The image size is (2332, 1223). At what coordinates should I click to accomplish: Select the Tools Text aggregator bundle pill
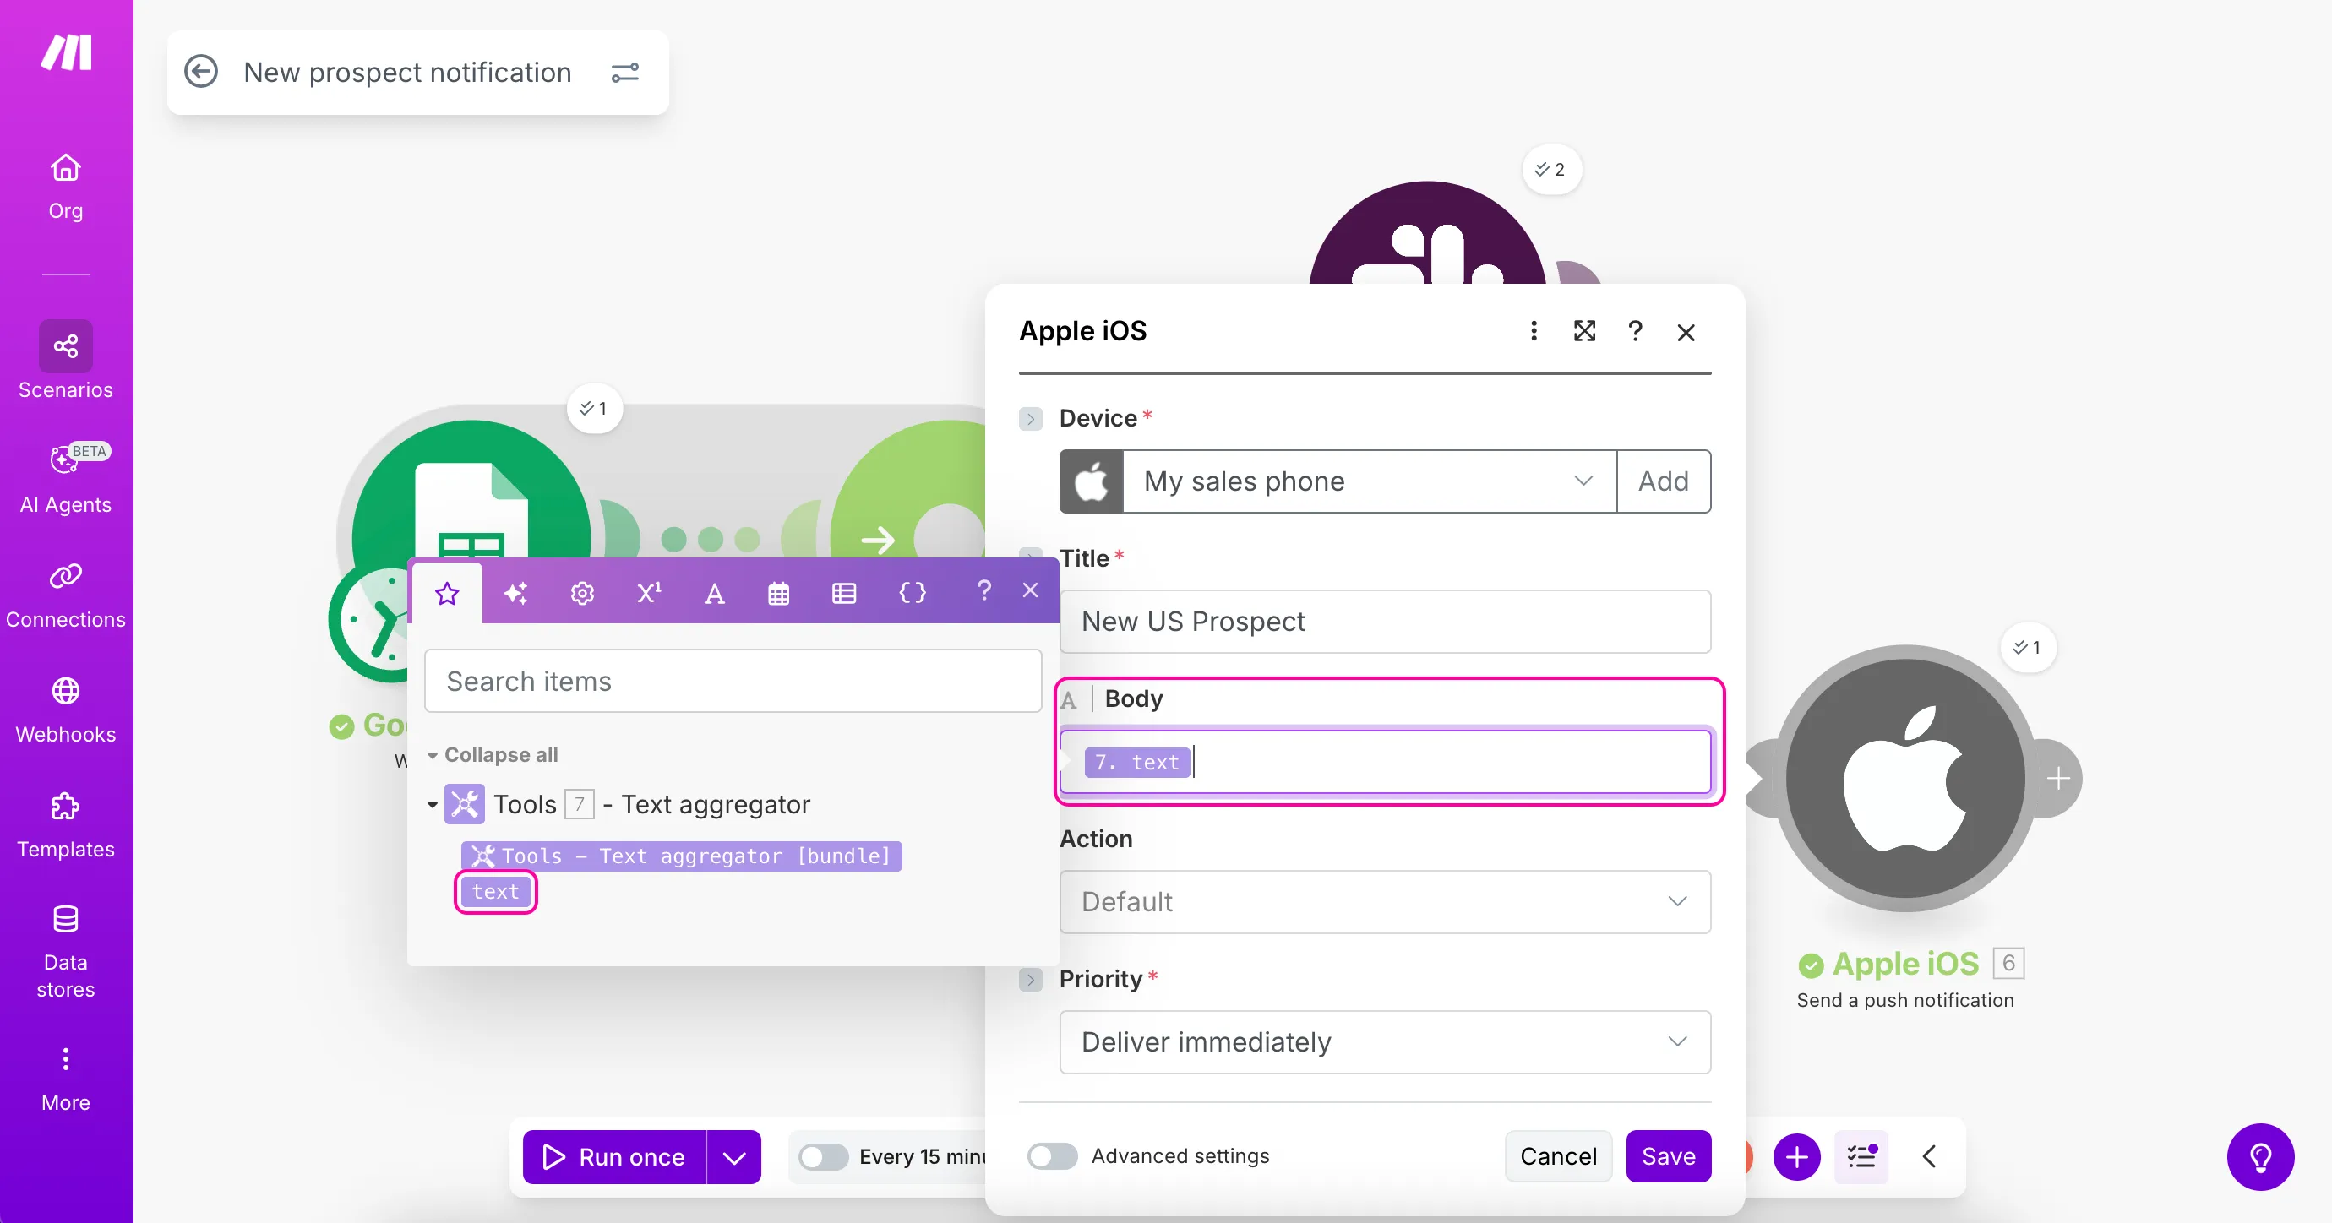pos(681,856)
